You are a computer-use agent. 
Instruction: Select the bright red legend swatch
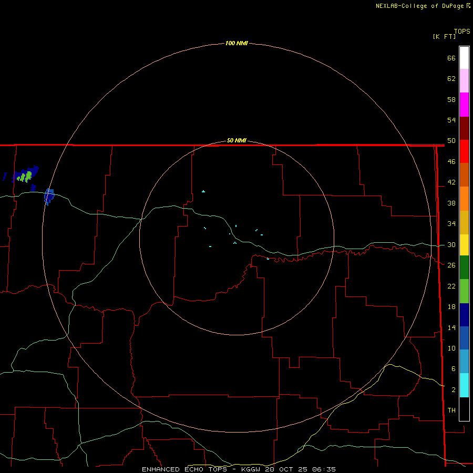pyautogui.click(x=464, y=151)
